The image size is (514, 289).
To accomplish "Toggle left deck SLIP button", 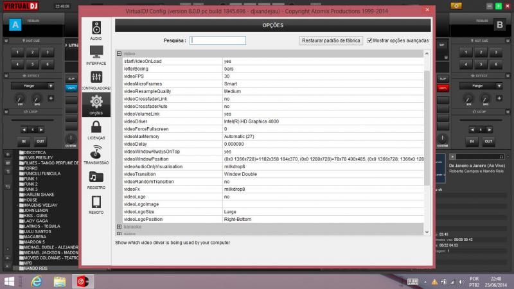I will (71, 78).
